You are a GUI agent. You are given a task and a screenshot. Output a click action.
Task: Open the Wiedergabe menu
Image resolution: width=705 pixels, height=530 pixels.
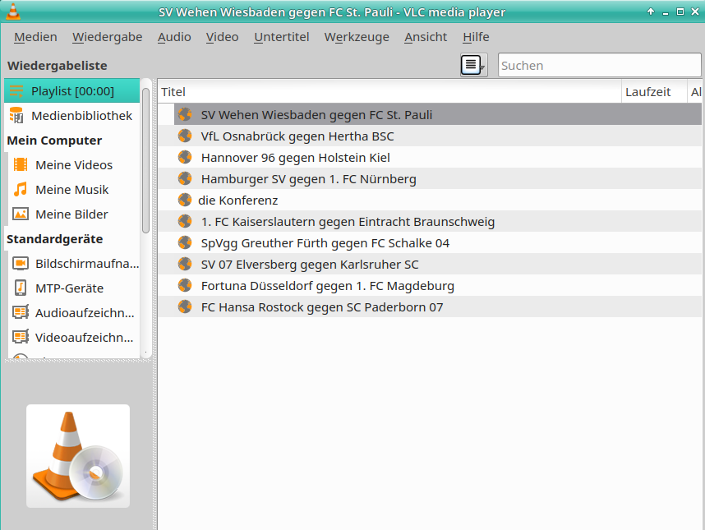[107, 37]
